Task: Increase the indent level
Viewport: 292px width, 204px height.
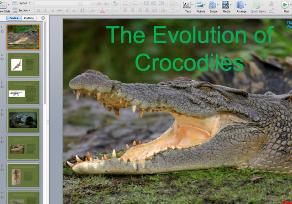Action: click(153, 3)
